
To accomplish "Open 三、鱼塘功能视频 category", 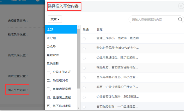I will pyautogui.click(x=61, y=89).
